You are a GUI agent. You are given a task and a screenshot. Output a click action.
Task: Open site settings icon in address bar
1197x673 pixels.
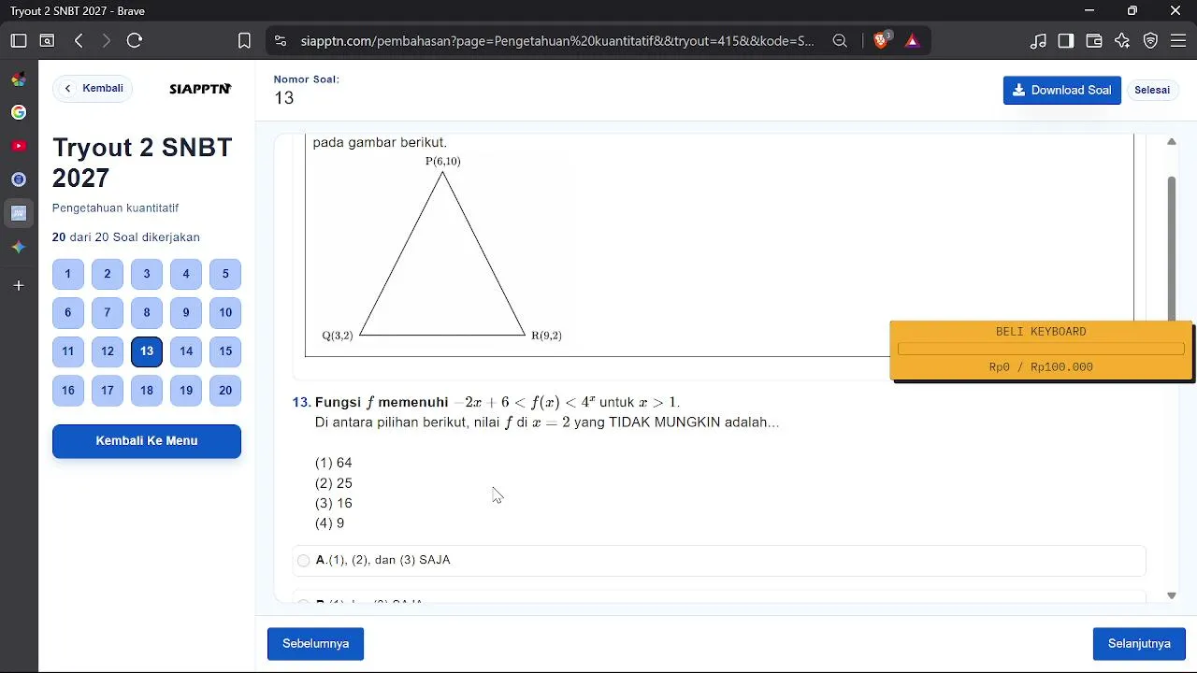click(280, 41)
